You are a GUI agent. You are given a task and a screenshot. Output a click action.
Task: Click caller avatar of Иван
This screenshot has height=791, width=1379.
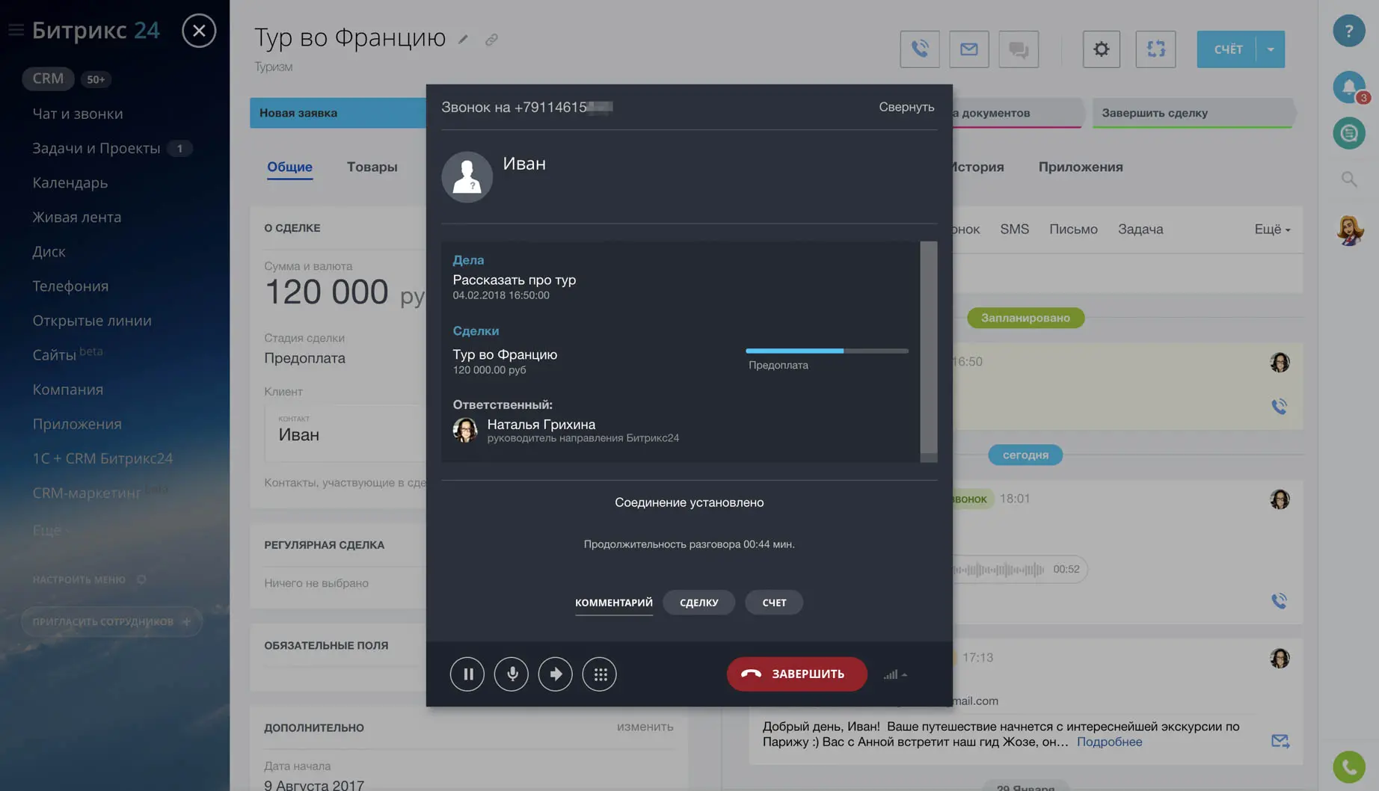click(467, 177)
